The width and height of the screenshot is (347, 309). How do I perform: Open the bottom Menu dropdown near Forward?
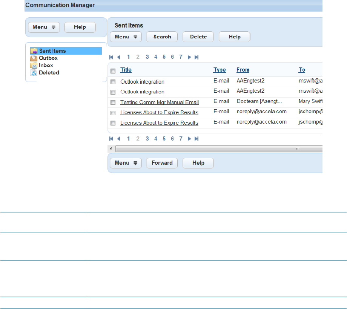(x=126, y=163)
